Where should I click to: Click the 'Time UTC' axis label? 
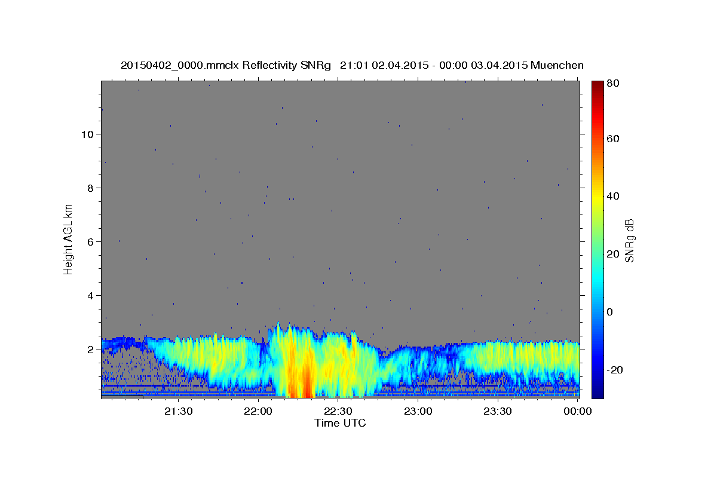pyautogui.click(x=340, y=423)
